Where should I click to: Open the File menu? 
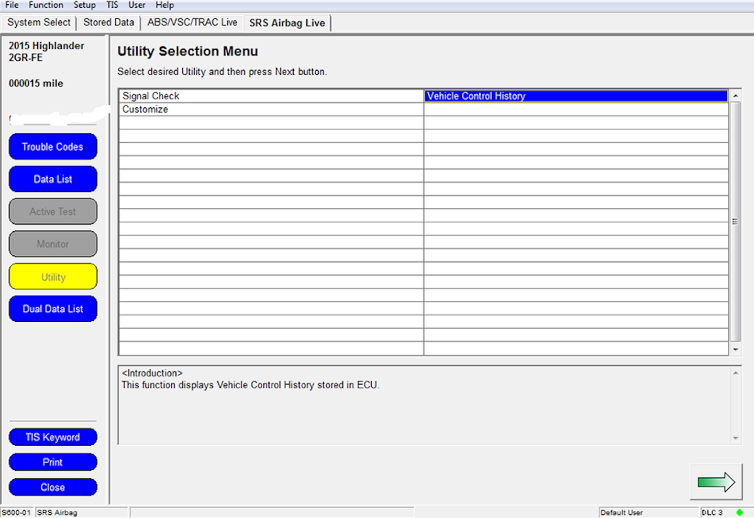point(12,5)
